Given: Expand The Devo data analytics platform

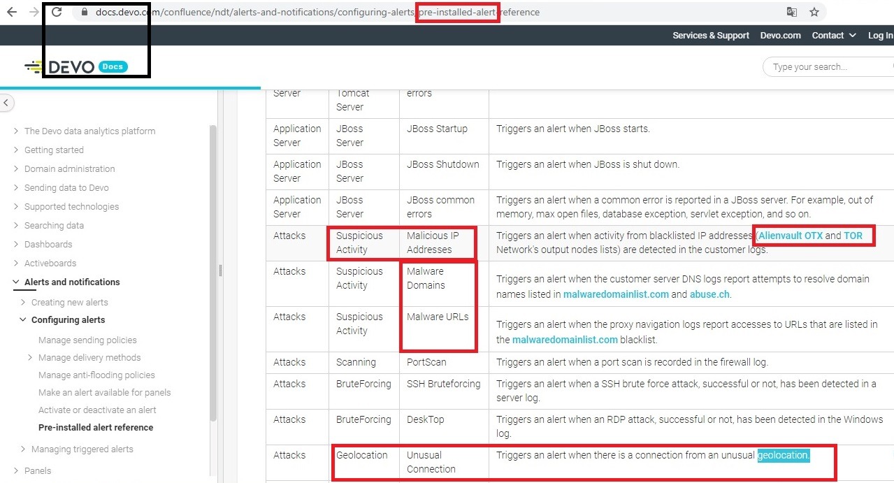Looking at the screenshot, I should [17, 131].
